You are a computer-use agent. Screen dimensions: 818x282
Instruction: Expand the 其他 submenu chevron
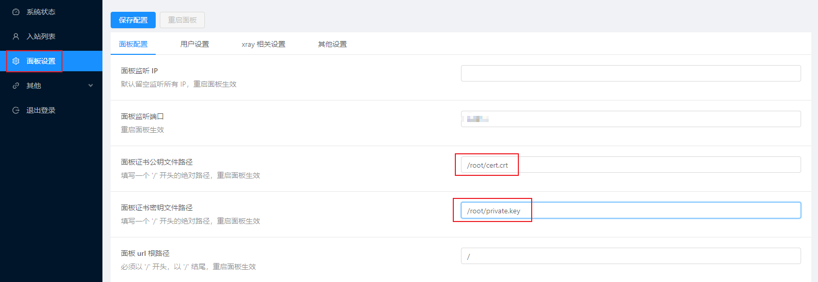click(x=91, y=86)
